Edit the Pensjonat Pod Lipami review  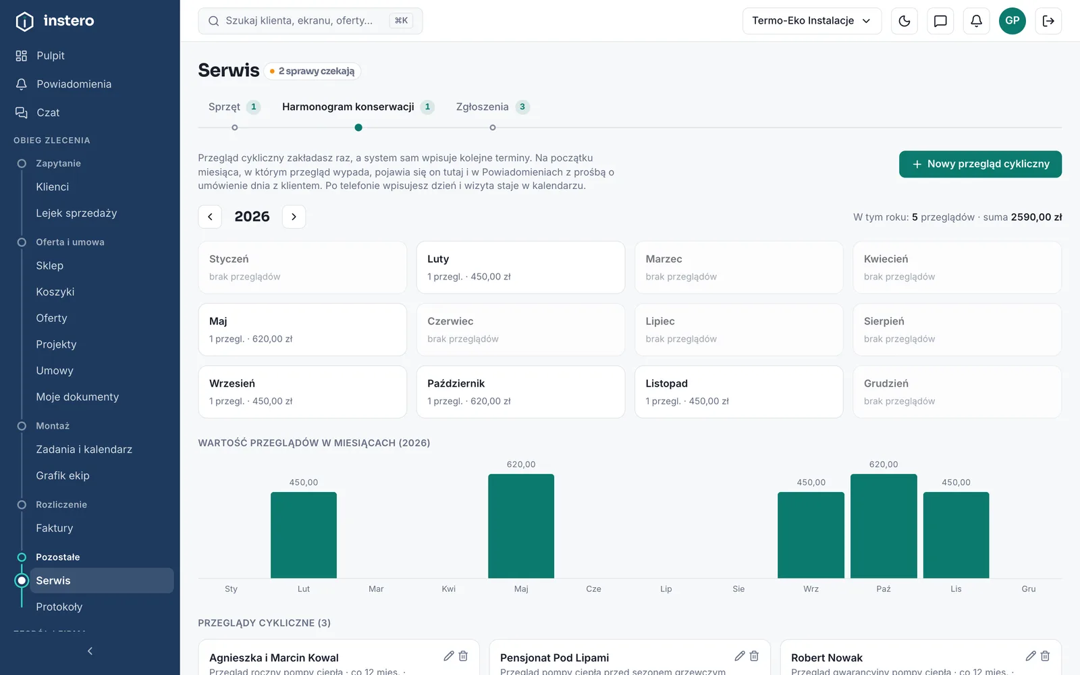740,656
